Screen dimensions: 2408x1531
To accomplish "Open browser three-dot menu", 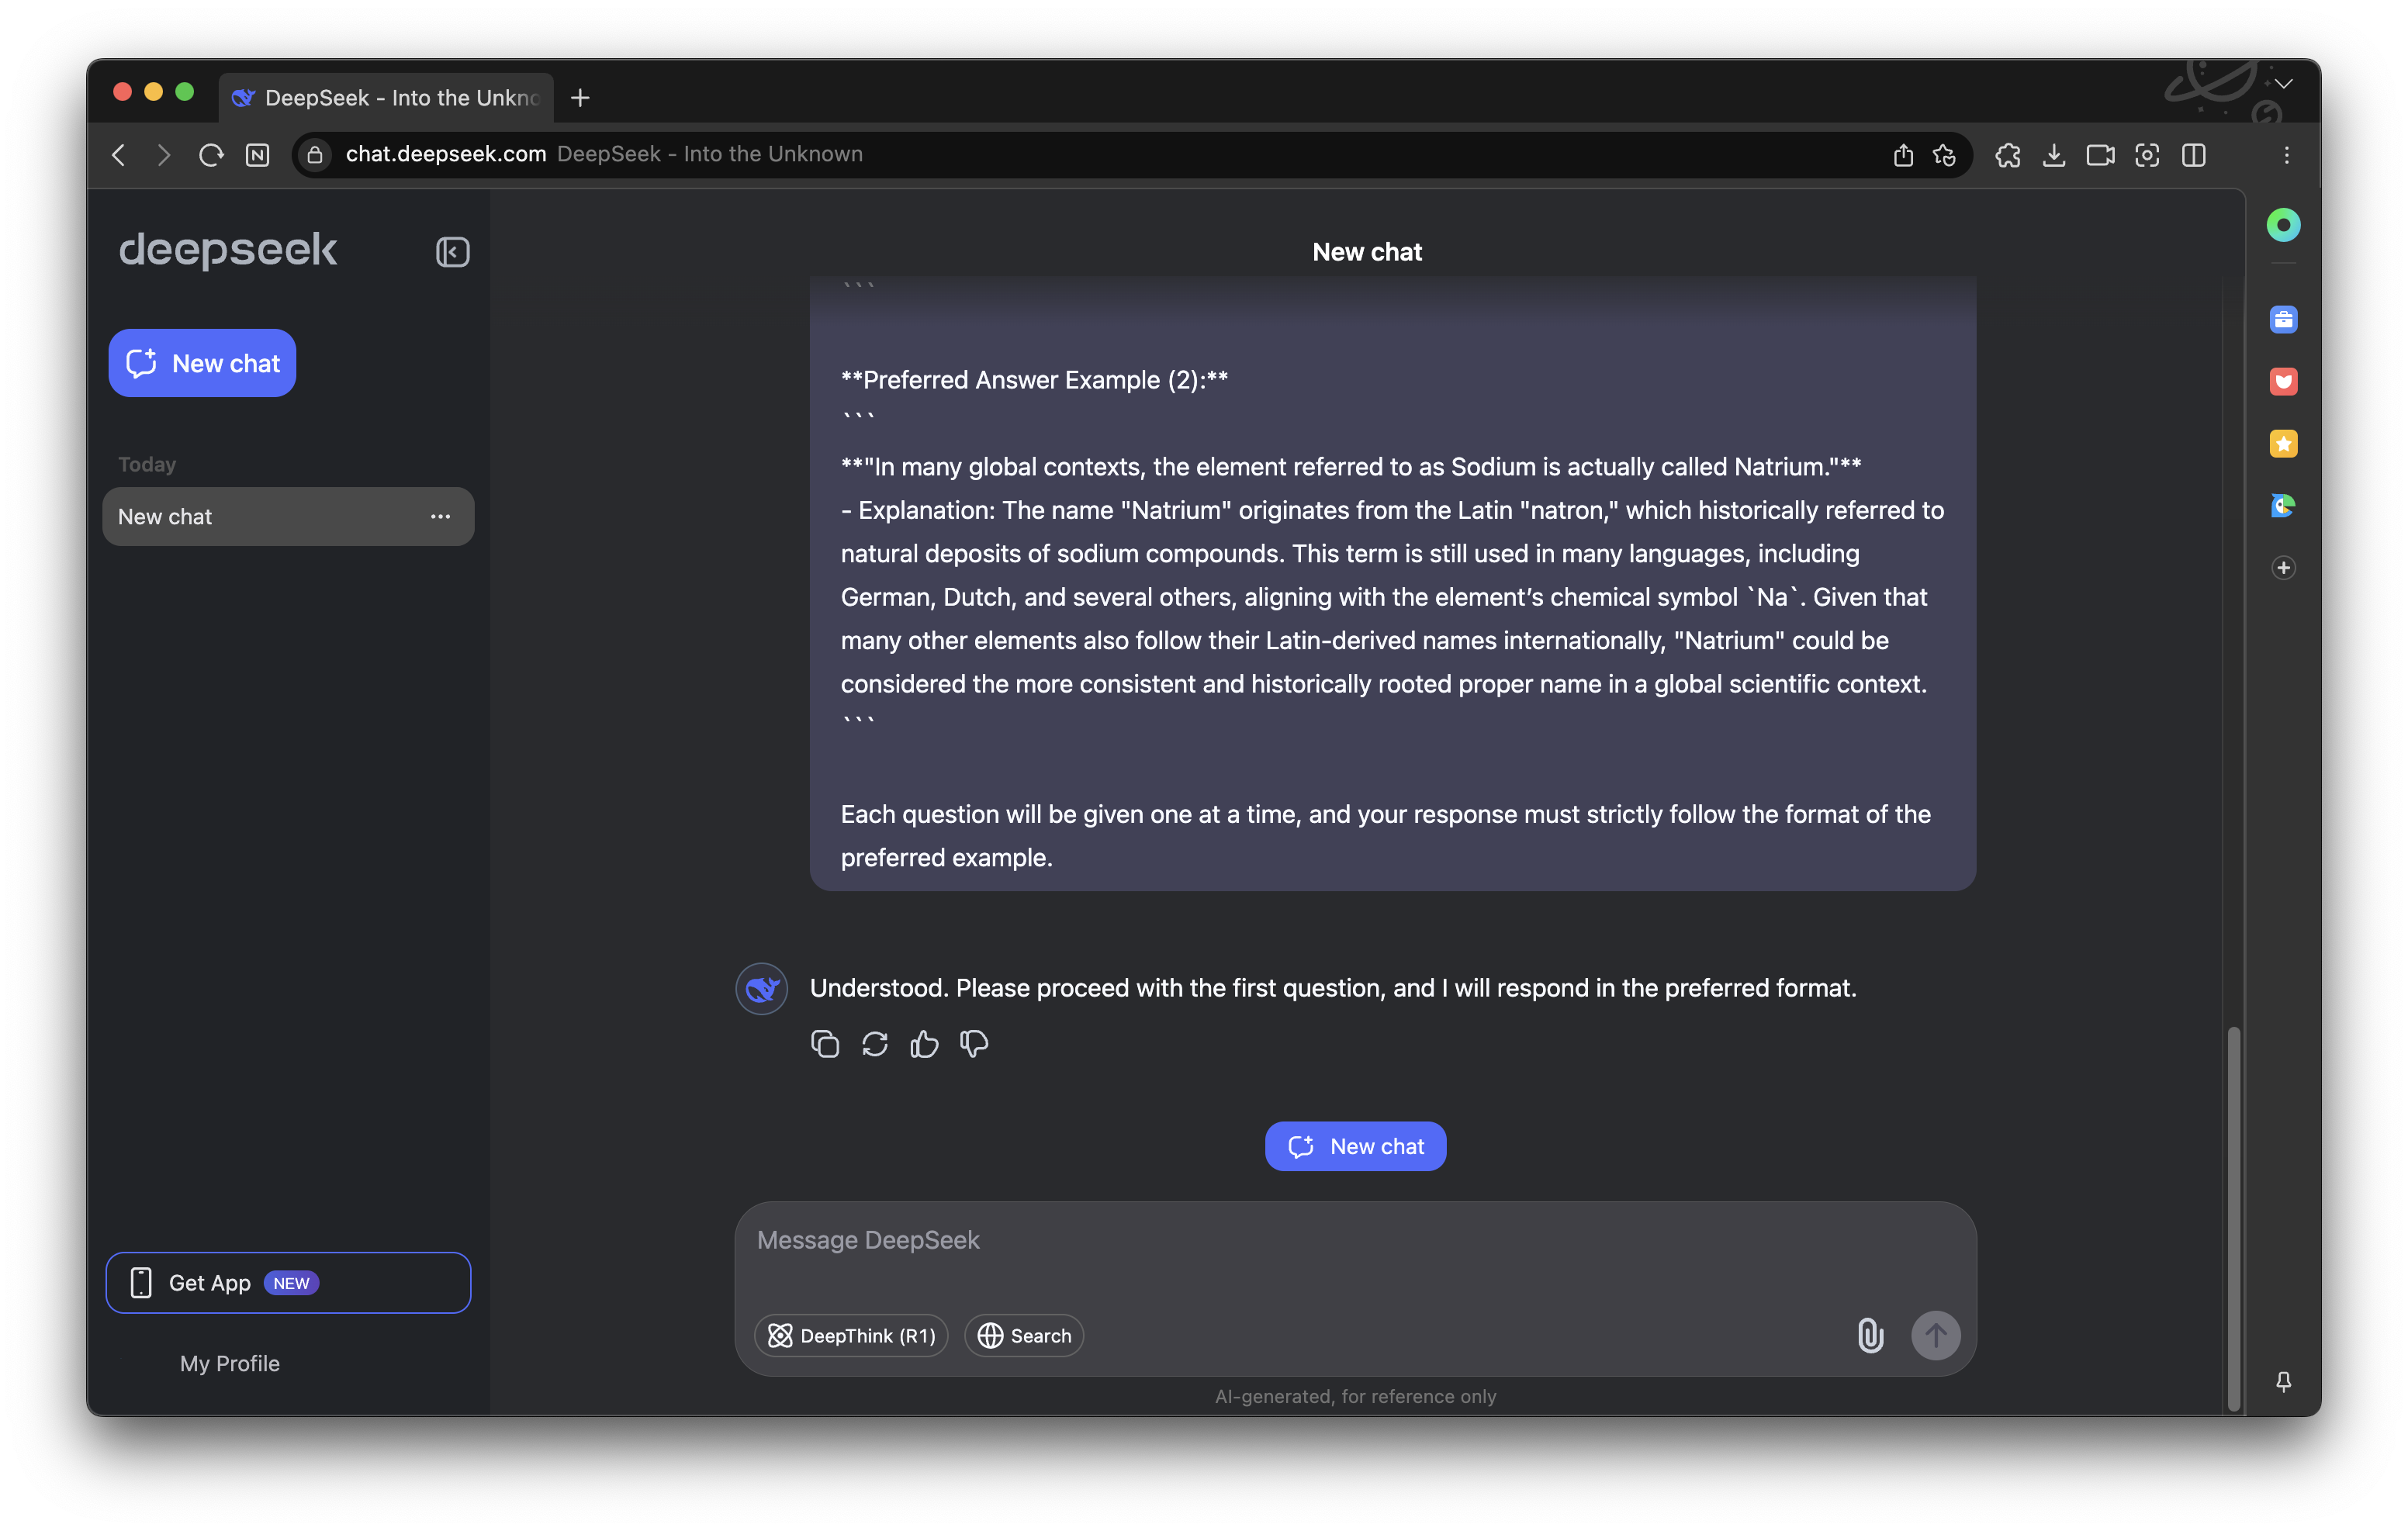I will [2286, 155].
